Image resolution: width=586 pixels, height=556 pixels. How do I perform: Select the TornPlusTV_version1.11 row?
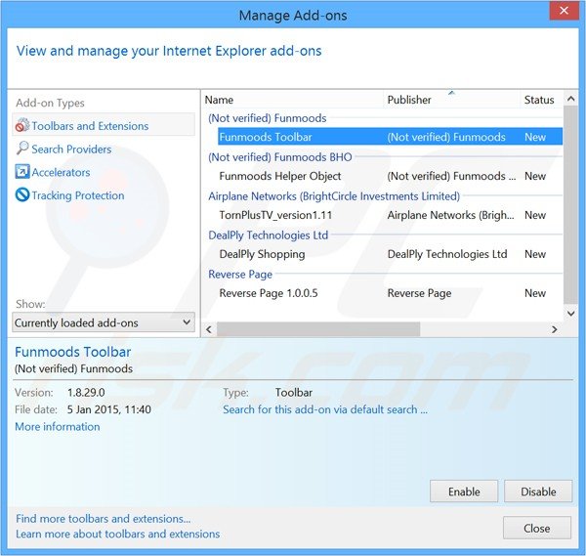coord(390,215)
